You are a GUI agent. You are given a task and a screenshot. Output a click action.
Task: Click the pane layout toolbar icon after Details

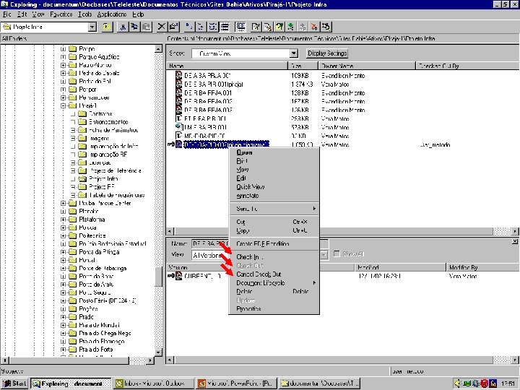point(240,27)
